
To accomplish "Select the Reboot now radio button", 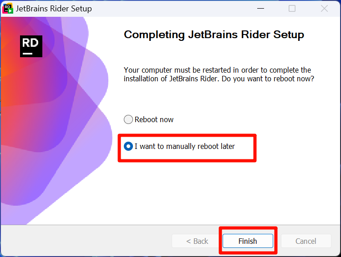I will 128,119.
